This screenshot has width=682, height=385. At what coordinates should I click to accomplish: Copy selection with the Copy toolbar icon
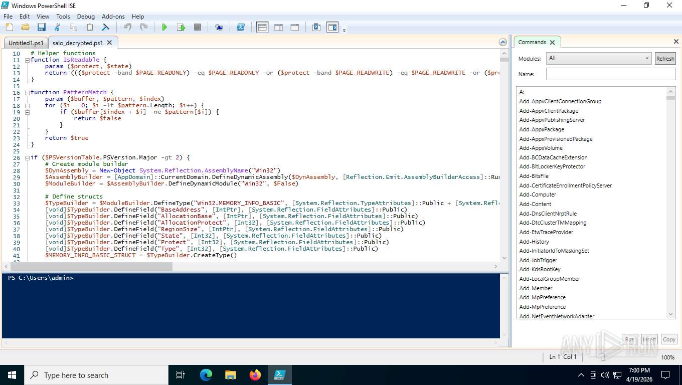(73, 27)
